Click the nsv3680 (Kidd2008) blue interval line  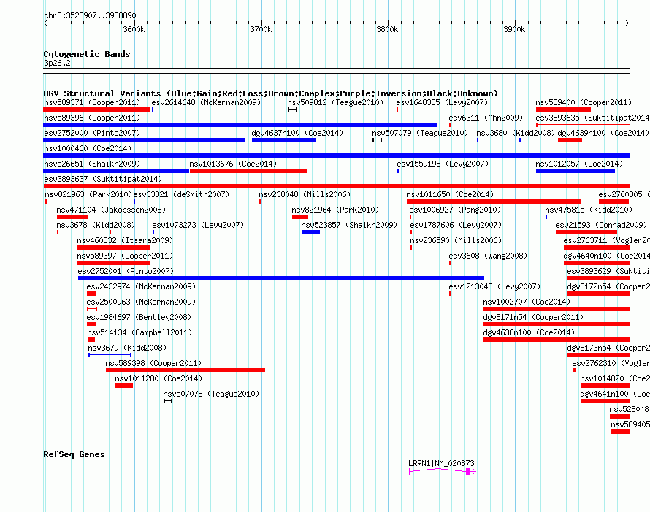click(x=499, y=140)
